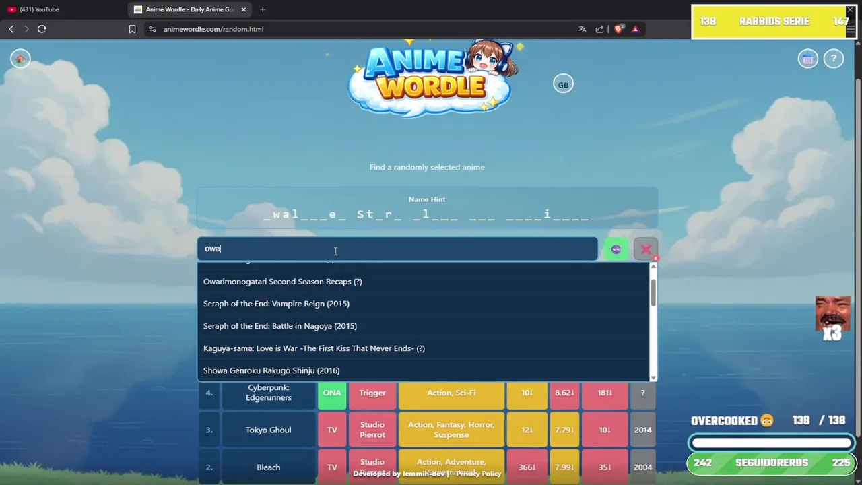Click the yellow RABBIDS SERIE counter banner
862x485 pixels.
pyautogui.click(x=774, y=22)
